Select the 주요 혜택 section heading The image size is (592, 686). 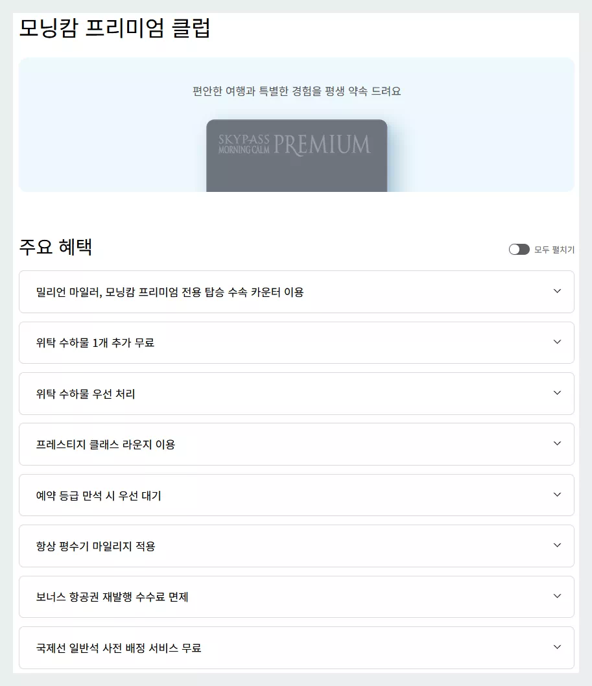click(x=56, y=247)
